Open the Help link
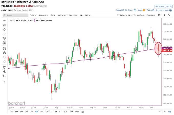 tap(168, 10)
